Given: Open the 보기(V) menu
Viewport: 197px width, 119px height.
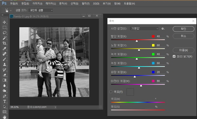Looking at the screenshot, I should (x=107, y=4).
